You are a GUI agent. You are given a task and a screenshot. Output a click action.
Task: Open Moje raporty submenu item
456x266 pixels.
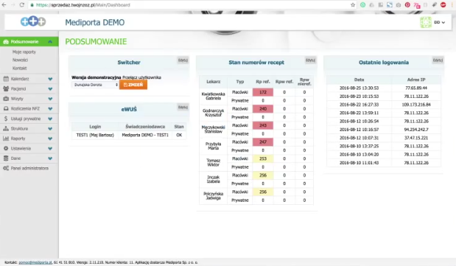pos(24,52)
